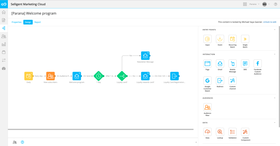Select the Audience filter component

point(207,107)
